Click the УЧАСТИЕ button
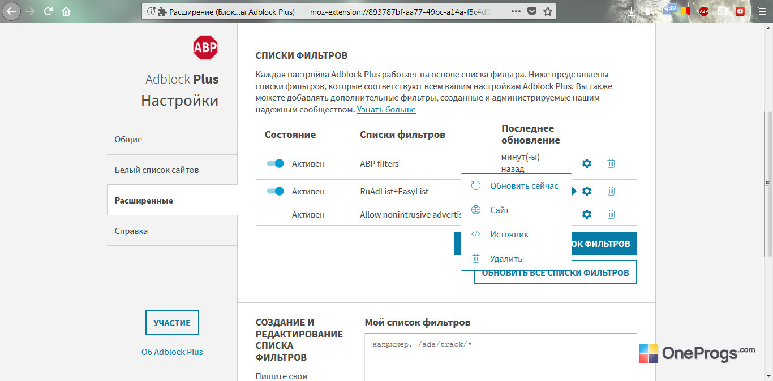The width and height of the screenshot is (773, 381). click(172, 323)
